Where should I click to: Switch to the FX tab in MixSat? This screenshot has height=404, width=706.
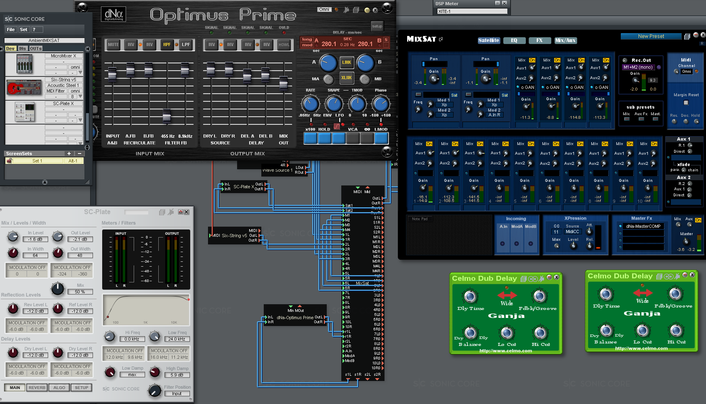coord(540,40)
